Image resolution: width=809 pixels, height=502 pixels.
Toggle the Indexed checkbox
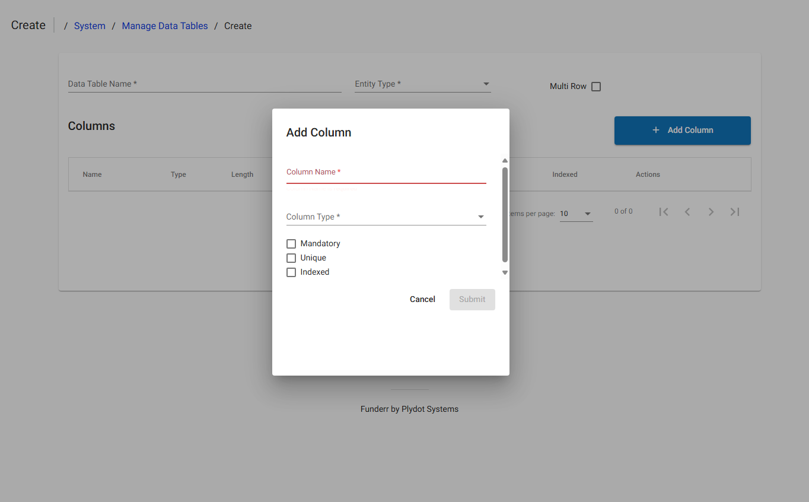[291, 272]
